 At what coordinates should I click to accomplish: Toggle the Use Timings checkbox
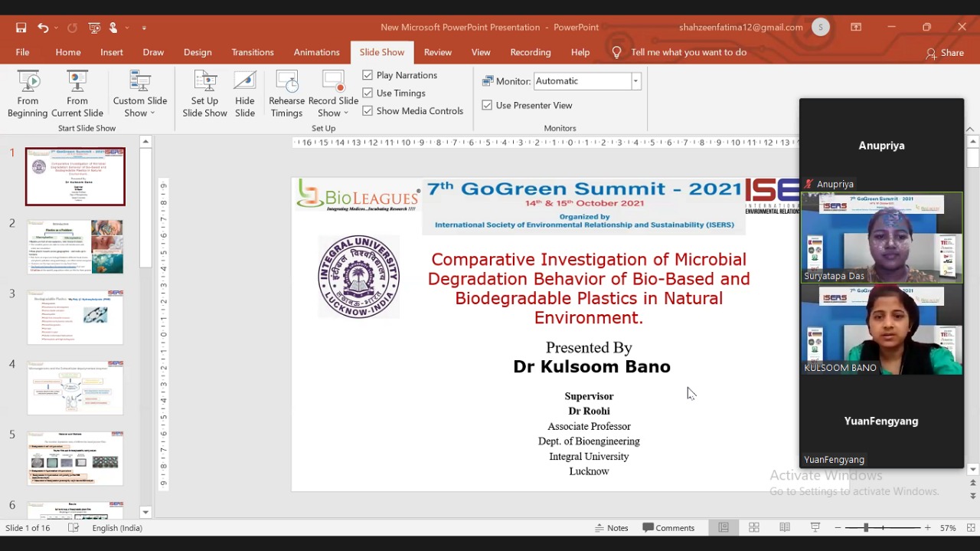[x=367, y=93]
